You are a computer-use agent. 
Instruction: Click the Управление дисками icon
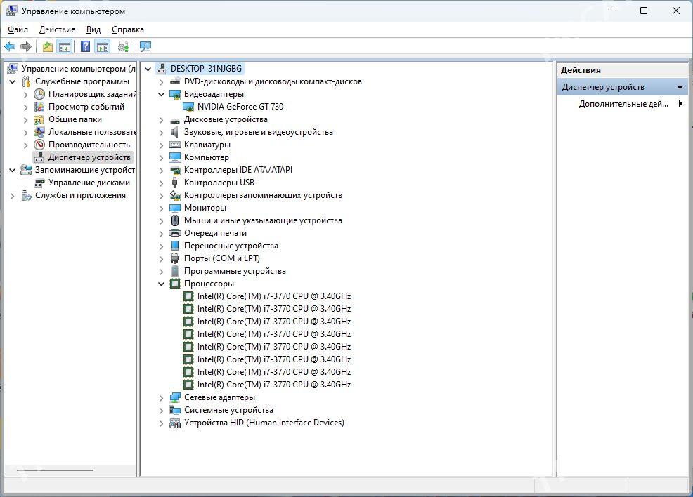[39, 183]
